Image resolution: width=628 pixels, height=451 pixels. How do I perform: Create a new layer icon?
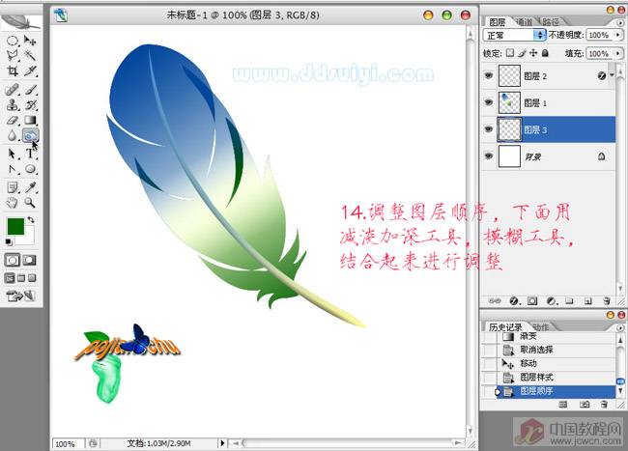588,301
